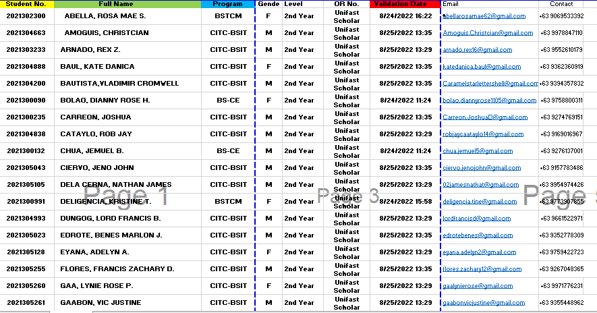Select validation date 8/24/2022 15:58
Screen dimensions: 597x313
pos(405,202)
